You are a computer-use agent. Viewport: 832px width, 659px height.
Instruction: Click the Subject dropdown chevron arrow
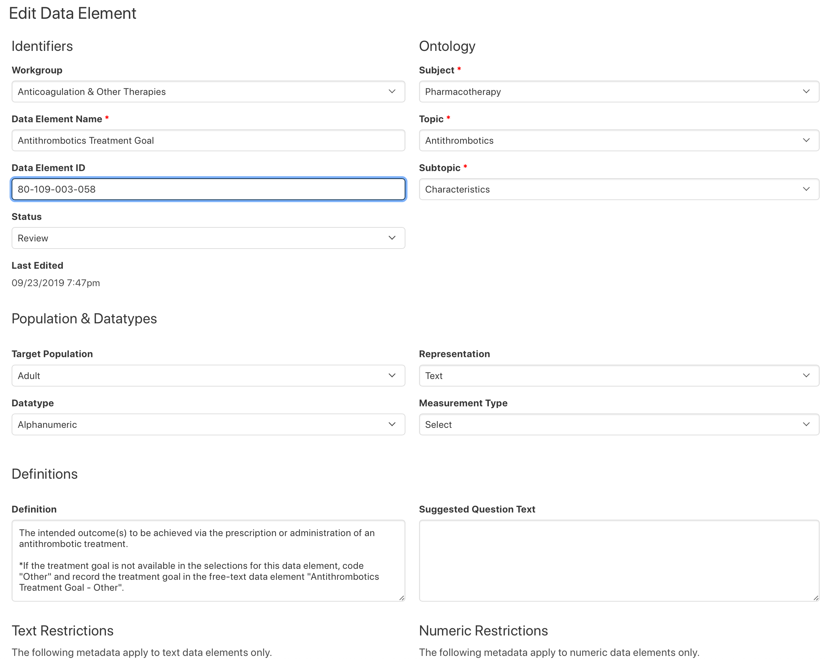coord(806,92)
